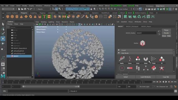Create a polygon cylinder from shelf
The width and height of the screenshot is (178, 100).
(17, 17)
